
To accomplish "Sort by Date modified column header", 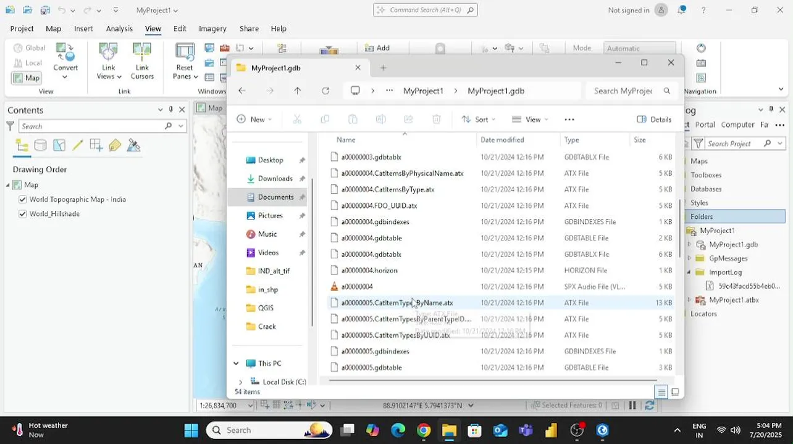I will pyautogui.click(x=502, y=140).
